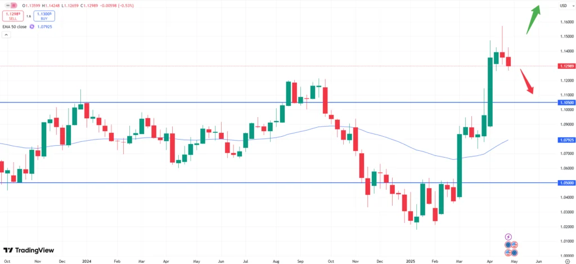Click the EMA 50 indicator refresh icon
The image size is (576, 264).
pyautogui.click(x=33, y=26)
